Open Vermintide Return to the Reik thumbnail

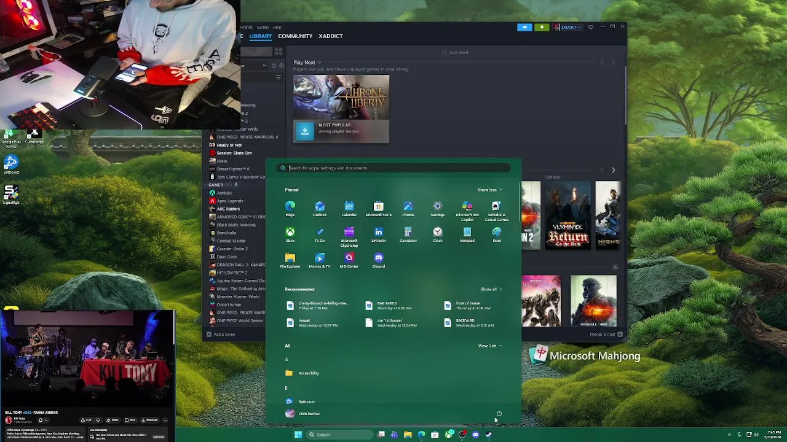pyautogui.click(x=568, y=215)
